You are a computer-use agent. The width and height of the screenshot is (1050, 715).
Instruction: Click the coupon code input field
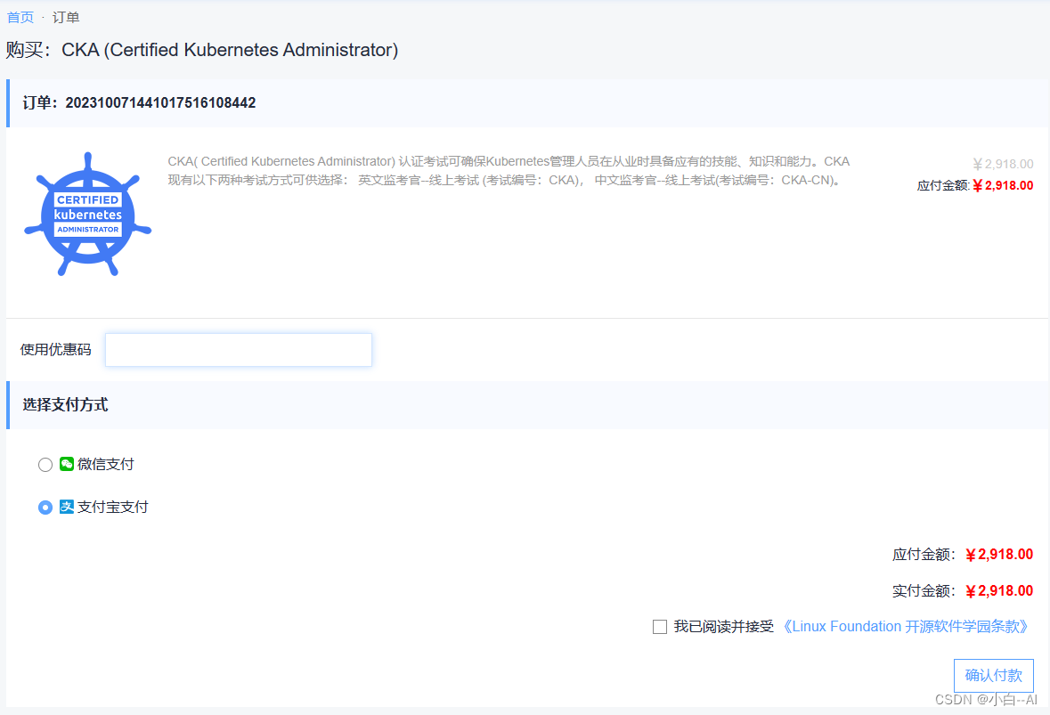click(238, 350)
